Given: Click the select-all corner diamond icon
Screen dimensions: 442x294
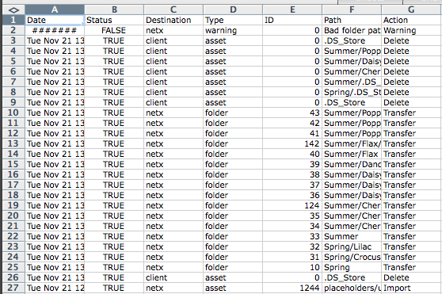Looking at the screenshot, I should [x=13, y=10].
